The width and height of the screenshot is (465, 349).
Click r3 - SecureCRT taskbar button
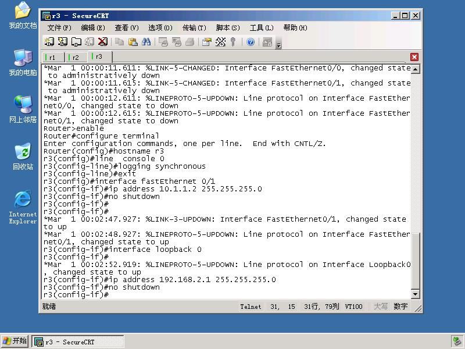pos(78,341)
